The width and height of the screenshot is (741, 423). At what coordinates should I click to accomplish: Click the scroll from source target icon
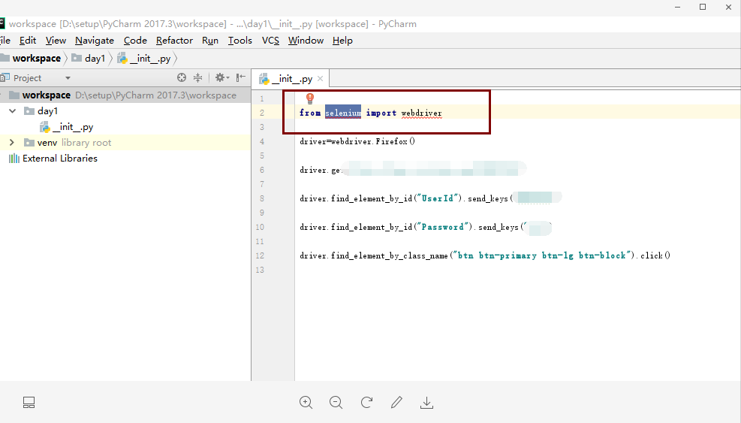182,77
